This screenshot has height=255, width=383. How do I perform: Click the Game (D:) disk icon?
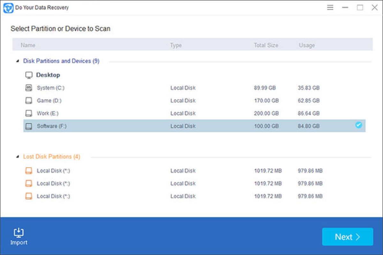point(28,100)
